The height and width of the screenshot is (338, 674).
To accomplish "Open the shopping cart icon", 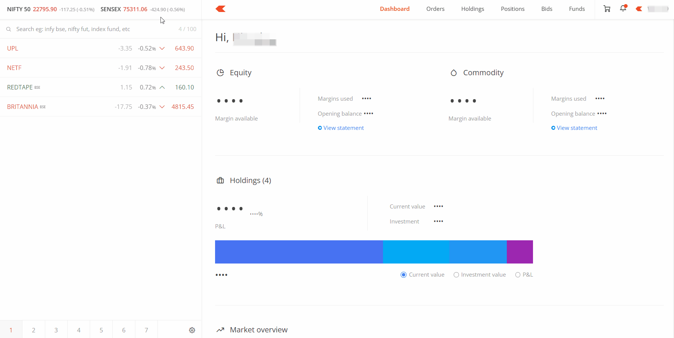I will 607,9.
